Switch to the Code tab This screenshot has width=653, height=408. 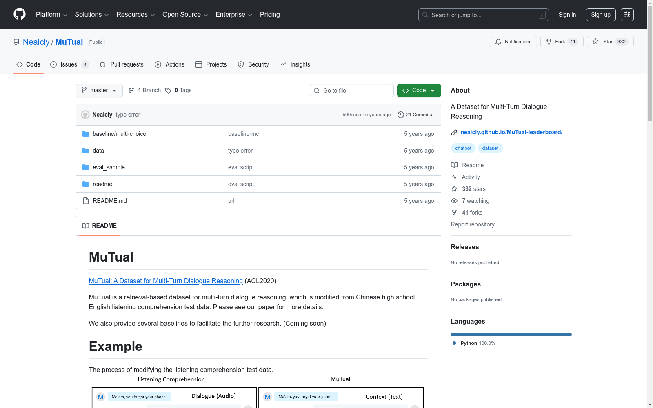tap(29, 64)
